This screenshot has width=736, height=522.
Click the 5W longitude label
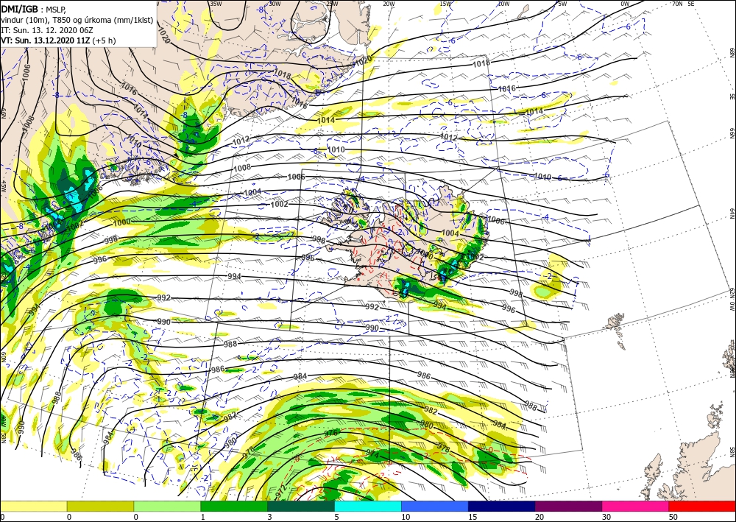coord(562,4)
